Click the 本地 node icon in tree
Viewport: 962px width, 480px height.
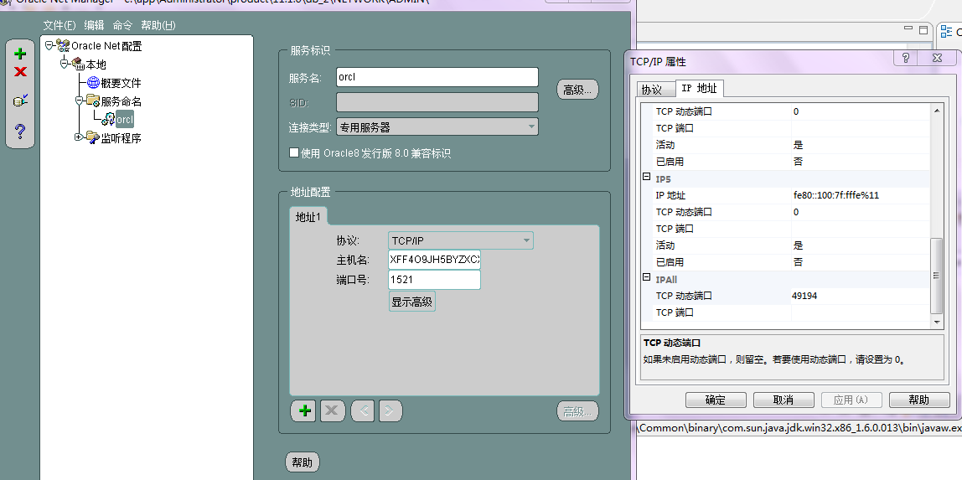coord(78,64)
